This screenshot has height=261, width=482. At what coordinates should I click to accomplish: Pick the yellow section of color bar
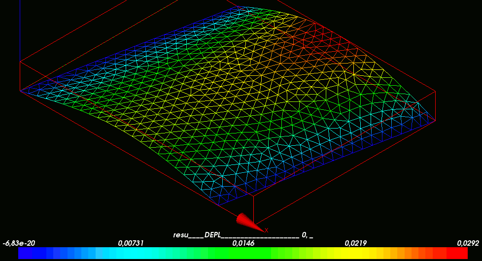click(x=353, y=253)
